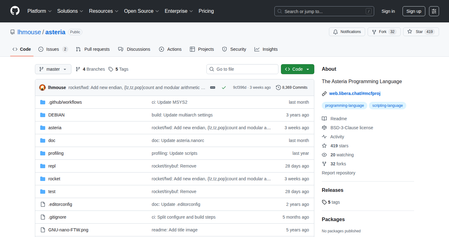Click Sign in link
The image size is (449, 237).
coord(388,11)
